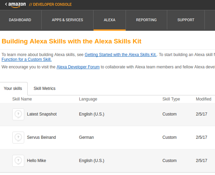Click Custom type in Servus Beinand row
The image size is (215, 175).
[x=170, y=137]
